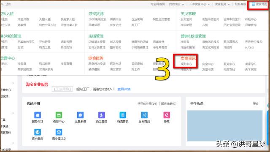Image resolution: width=270 pixels, height=152 pixels.
Task: Open 特色中国入驻 link
Action: [48, 25]
